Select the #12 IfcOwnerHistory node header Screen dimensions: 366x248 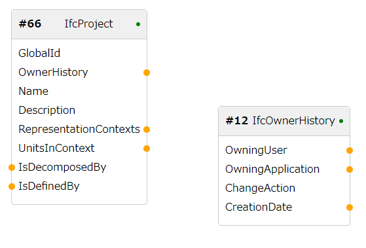pos(284,121)
